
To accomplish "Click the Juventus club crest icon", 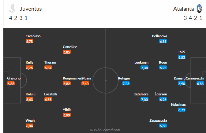I will [12, 9].
